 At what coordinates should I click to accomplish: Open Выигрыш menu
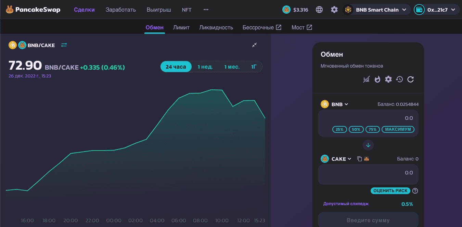coord(159,10)
